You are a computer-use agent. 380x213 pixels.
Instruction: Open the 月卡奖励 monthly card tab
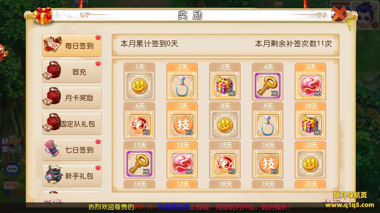72,97
